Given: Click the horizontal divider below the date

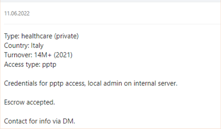Looking at the screenshot, I should pyautogui.click(x=110, y=24).
